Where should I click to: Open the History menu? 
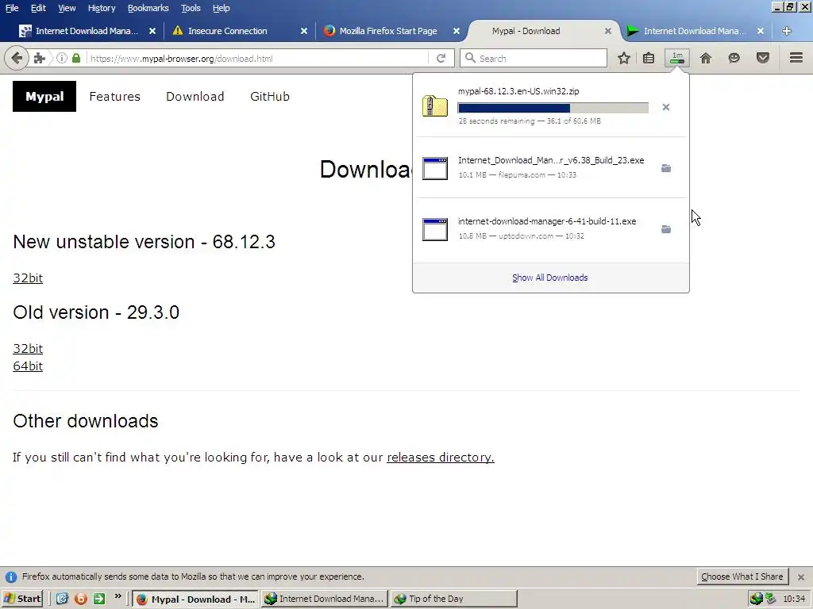(101, 8)
